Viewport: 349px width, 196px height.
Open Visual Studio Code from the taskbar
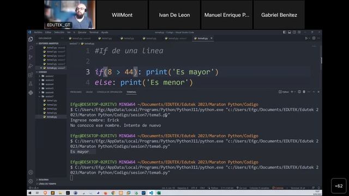tap(151, 193)
